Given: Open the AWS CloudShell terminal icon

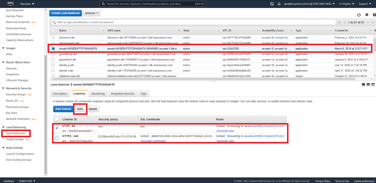Looking at the screenshot, I should point(272,4).
